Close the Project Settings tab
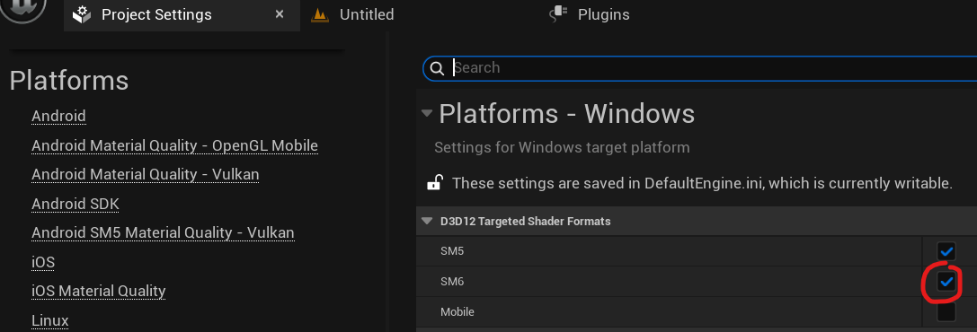The width and height of the screenshot is (977, 332). (280, 13)
